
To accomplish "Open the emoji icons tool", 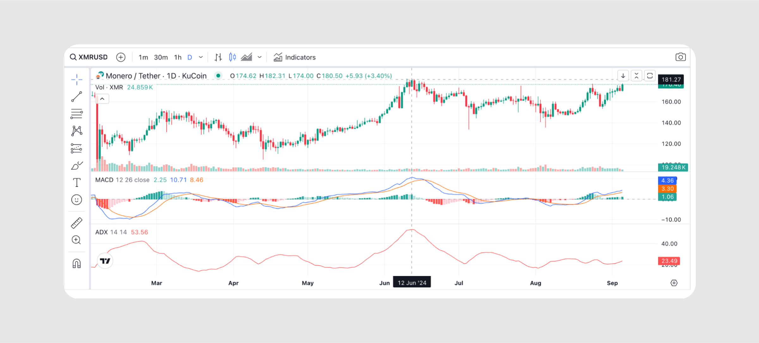I will pos(77,200).
